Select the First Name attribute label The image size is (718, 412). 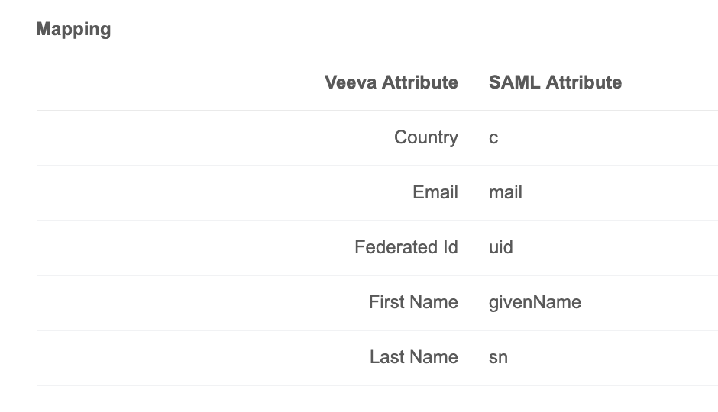click(413, 303)
